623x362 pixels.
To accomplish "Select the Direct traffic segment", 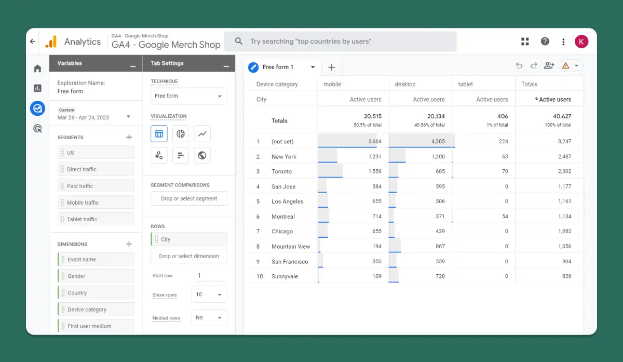I will 96,169.
